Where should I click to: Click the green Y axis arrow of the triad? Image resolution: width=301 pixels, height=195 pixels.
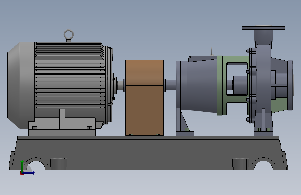22,166
